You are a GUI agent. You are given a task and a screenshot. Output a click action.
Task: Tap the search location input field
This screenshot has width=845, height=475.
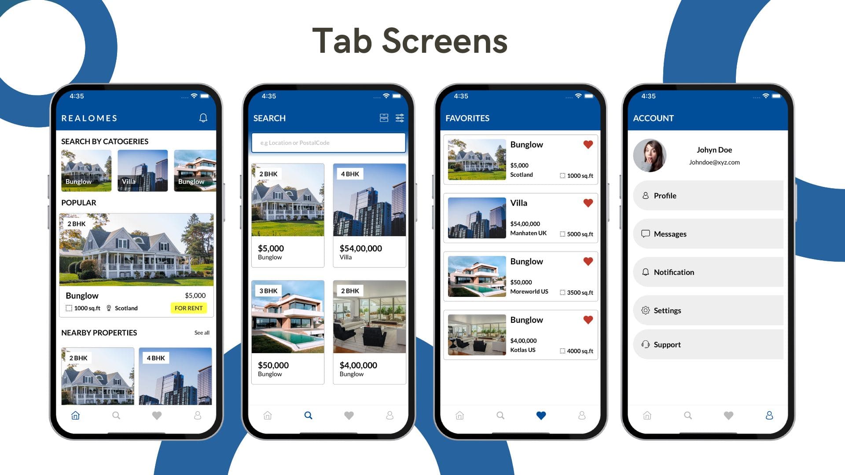(x=328, y=142)
